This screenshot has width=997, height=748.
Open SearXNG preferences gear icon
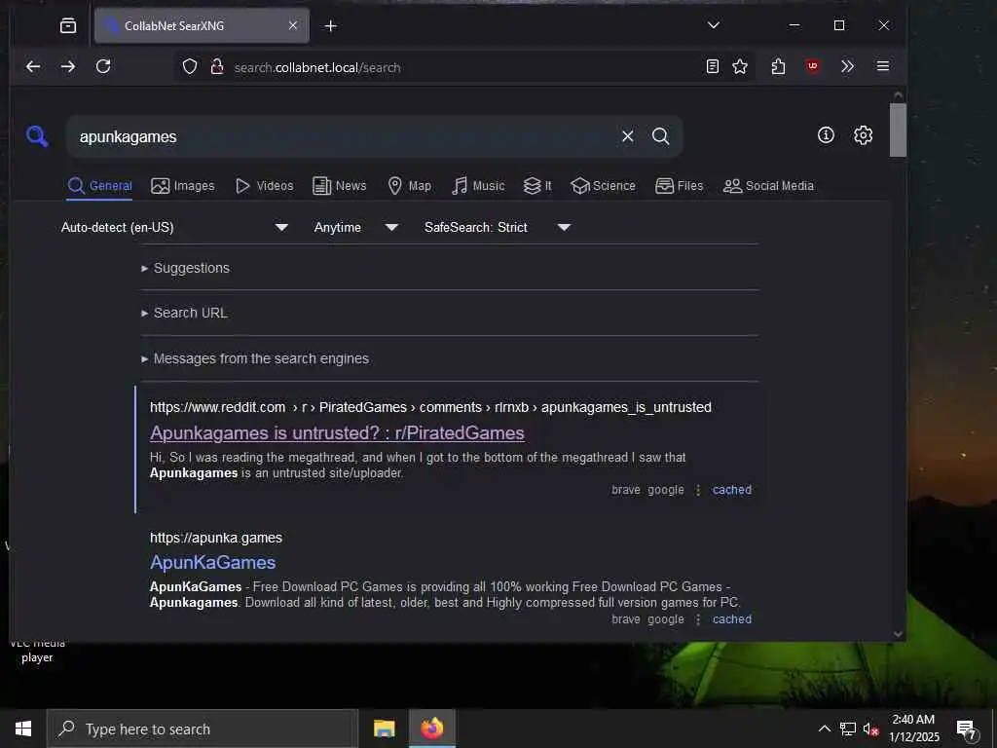tap(863, 134)
